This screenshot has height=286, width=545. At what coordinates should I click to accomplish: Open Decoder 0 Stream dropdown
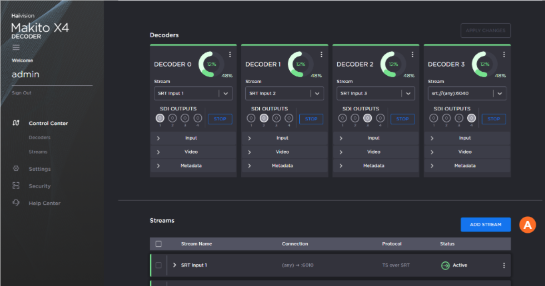pyautogui.click(x=193, y=93)
